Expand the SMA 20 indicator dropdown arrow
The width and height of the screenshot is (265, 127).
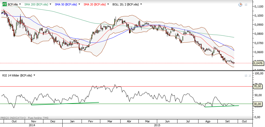click(108, 4)
